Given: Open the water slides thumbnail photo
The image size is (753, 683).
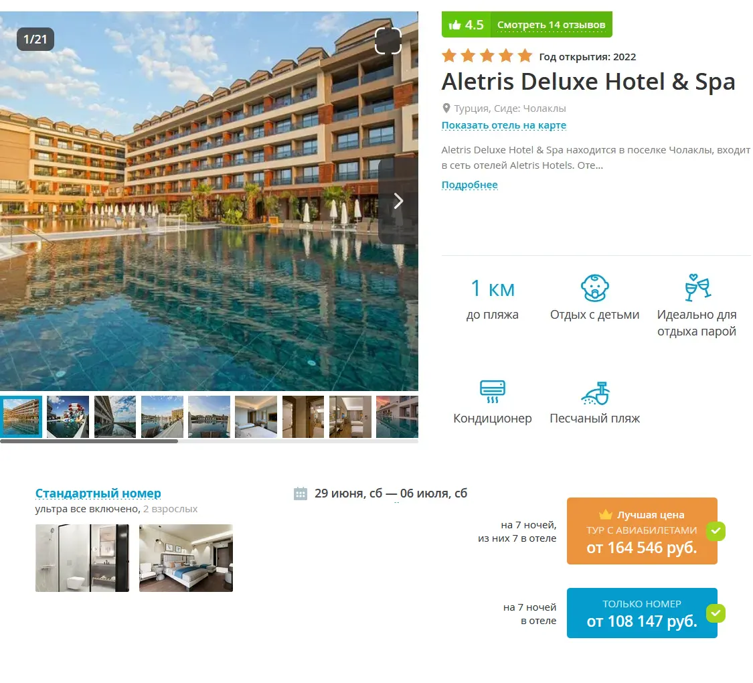Looking at the screenshot, I should (68, 416).
